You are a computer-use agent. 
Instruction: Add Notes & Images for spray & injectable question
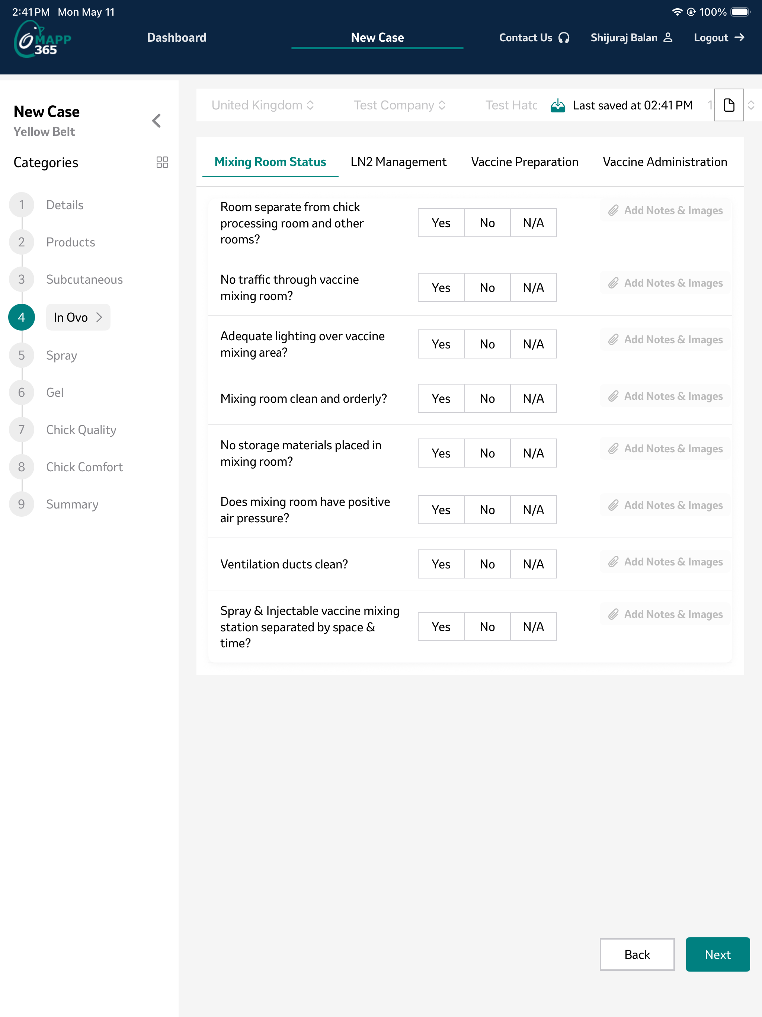pyautogui.click(x=665, y=614)
